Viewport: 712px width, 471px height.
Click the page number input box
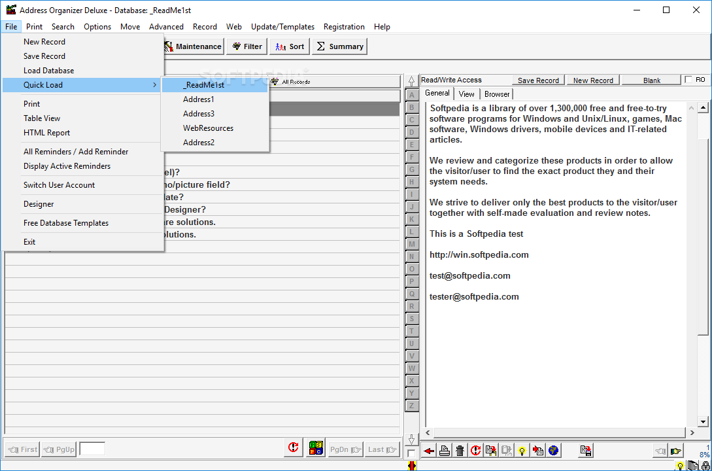(92, 449)
